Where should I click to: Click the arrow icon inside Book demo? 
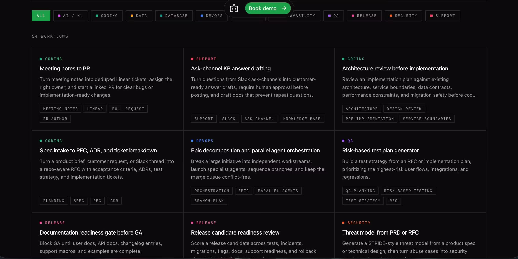284,8
